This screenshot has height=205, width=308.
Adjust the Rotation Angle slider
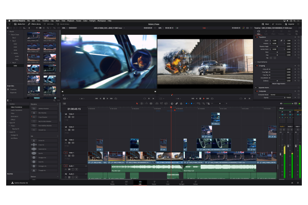278,46
